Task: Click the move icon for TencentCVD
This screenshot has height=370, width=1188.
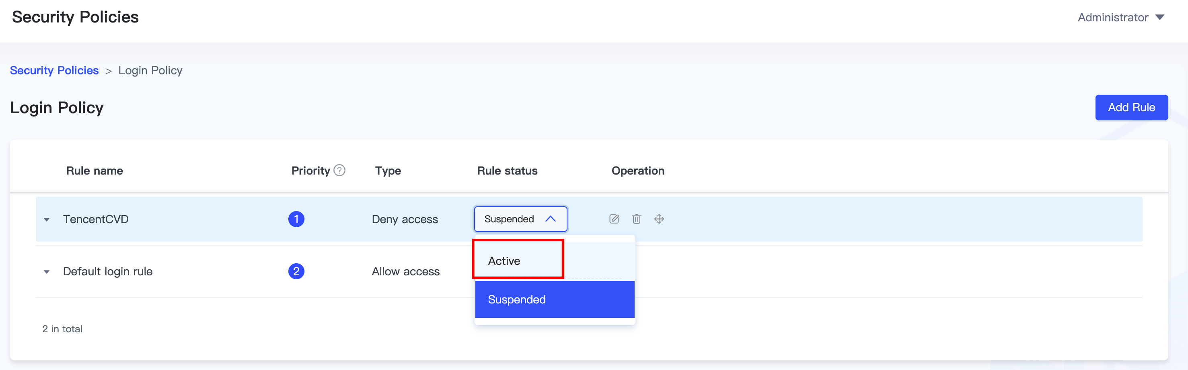Action: 659,219
